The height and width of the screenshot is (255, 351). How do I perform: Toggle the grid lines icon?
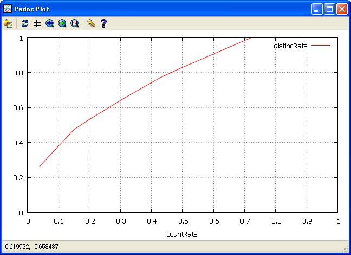pos(37,23)
